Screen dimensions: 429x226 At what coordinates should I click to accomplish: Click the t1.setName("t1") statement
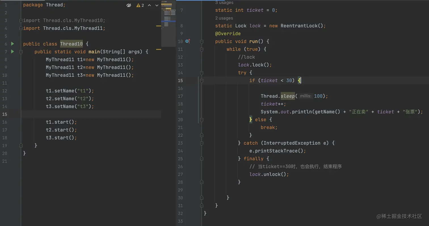pyautogui.click(x=70, y=91)
